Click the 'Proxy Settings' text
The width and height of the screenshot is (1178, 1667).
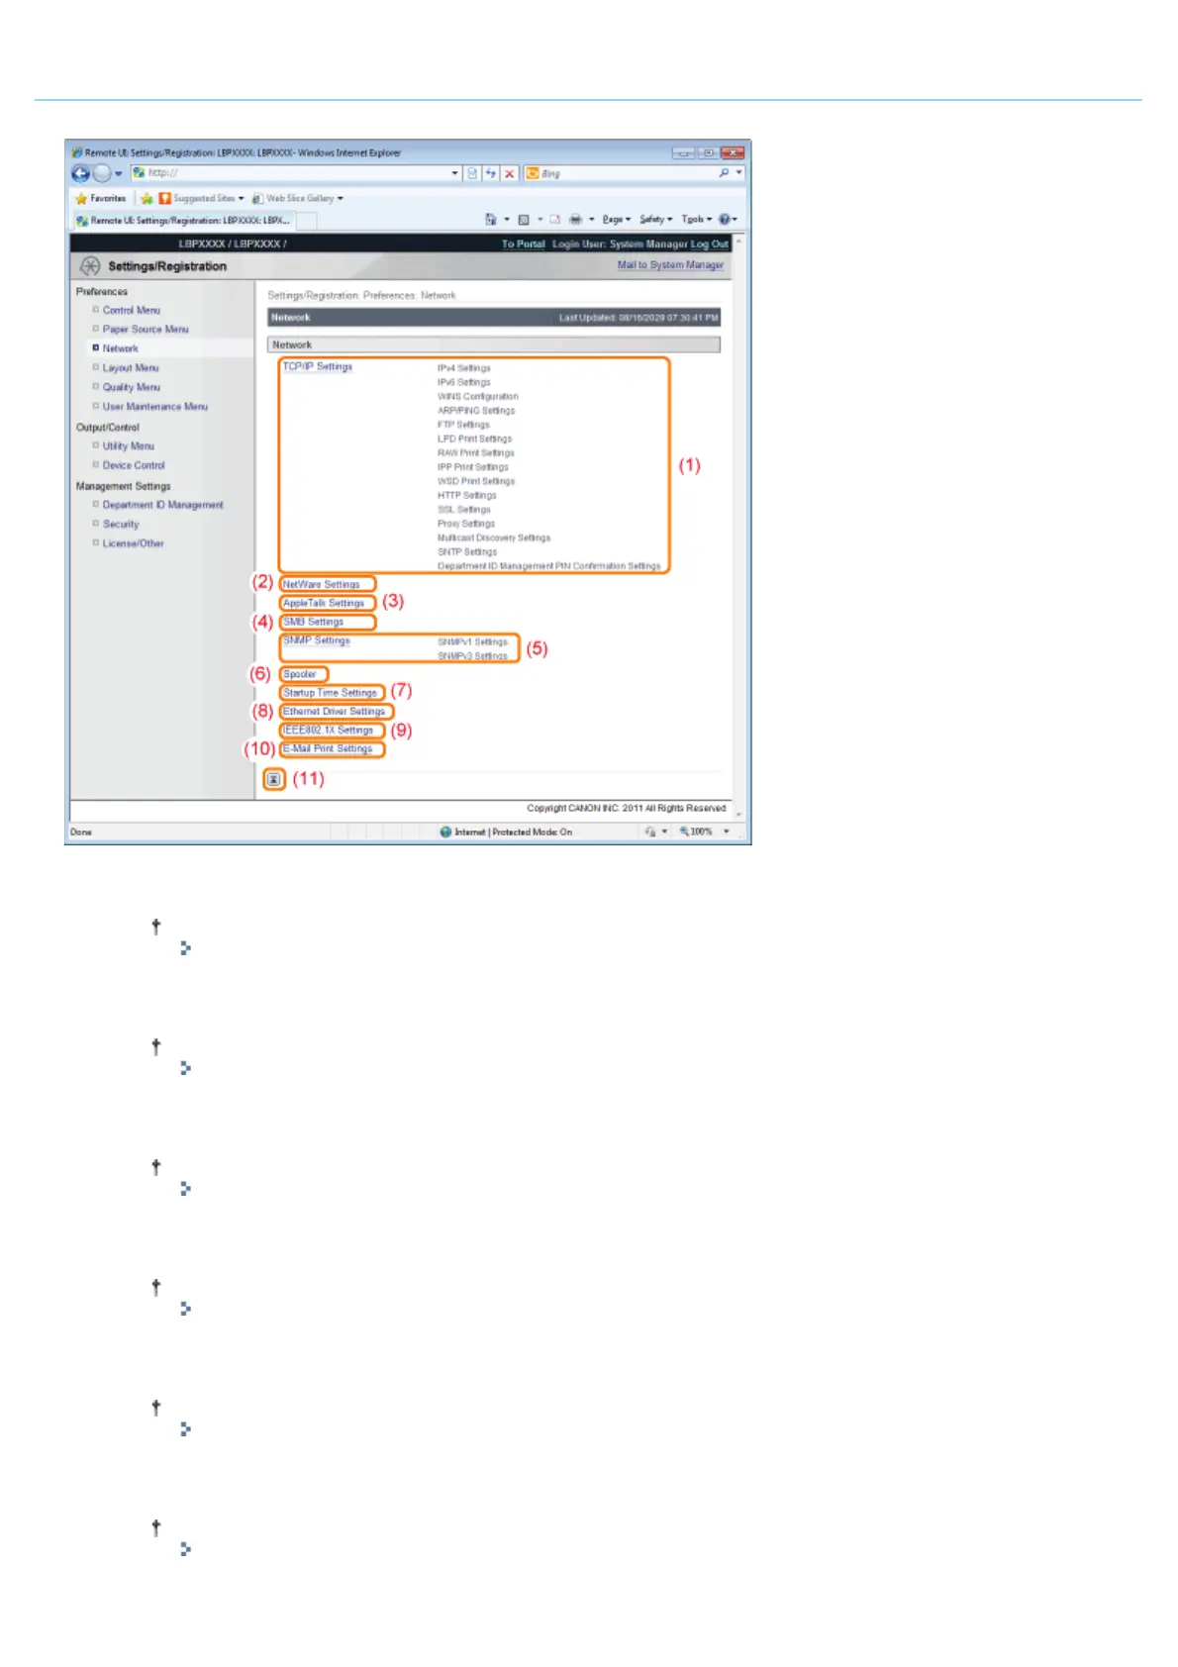click(466, 524)
